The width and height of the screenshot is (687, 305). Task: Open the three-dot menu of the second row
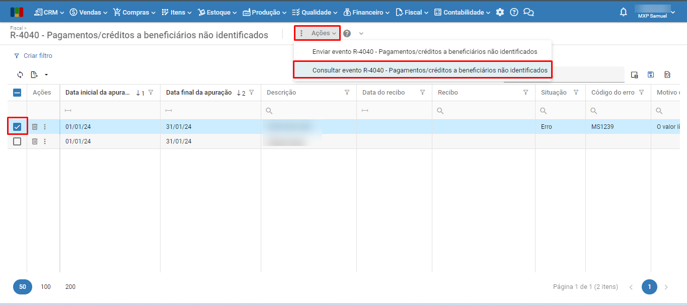tap(45, 141)
